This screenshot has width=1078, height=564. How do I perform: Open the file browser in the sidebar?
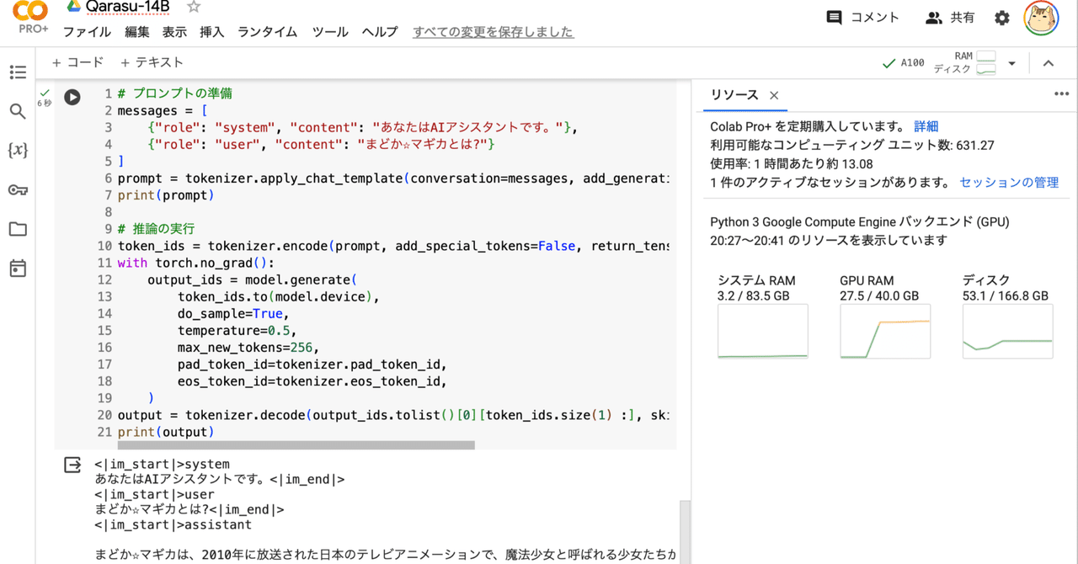18,228
